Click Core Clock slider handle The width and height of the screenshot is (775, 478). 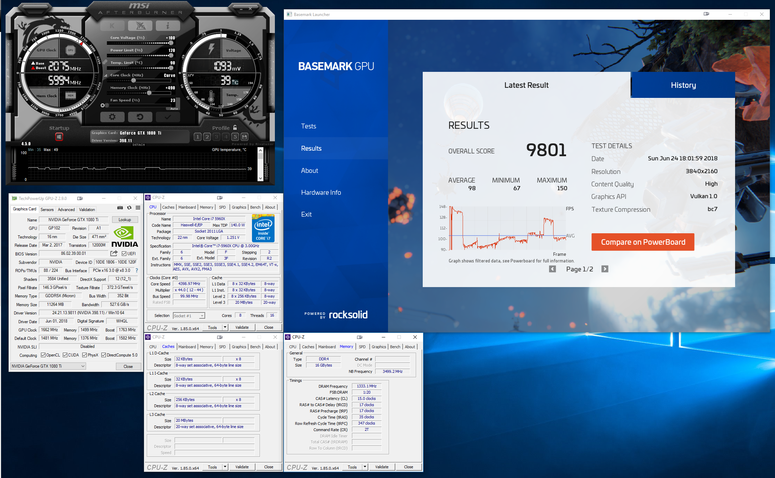click(x=134, y=81)
